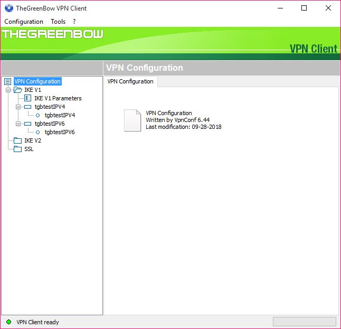This screenshot has width=341, height=329.
Task: Click the TheGreenBow app icon in title bar
Action: click(x=9, y=8)
